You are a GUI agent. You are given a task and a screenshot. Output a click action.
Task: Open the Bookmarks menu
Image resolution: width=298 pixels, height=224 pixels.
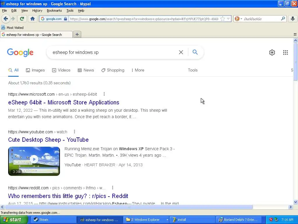click(x=54, y=11)
